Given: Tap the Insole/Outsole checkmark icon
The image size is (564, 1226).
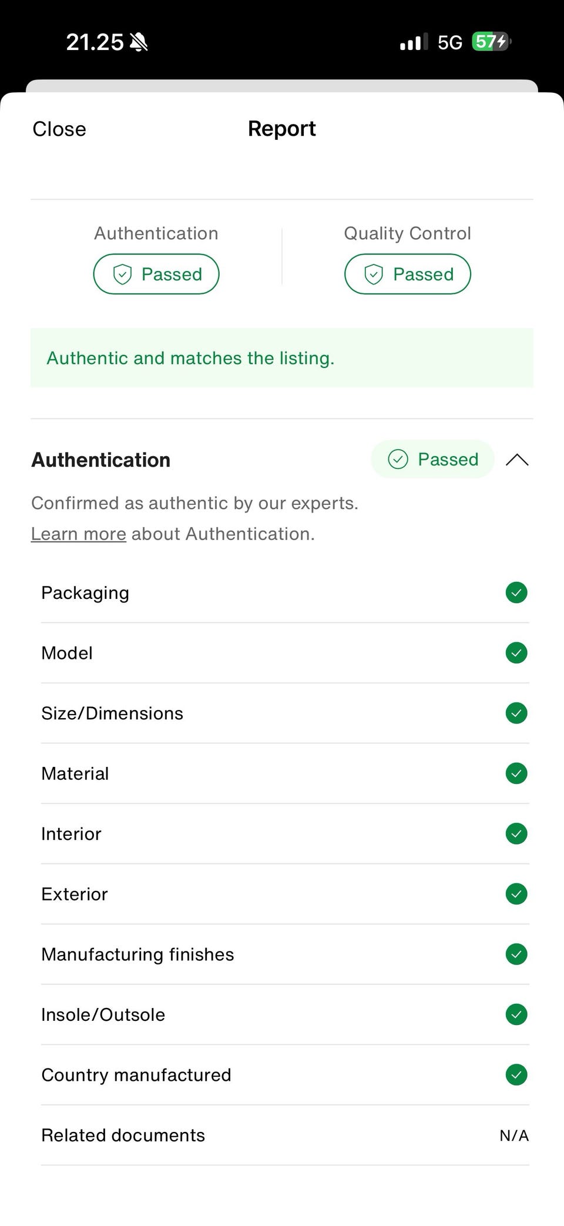Looking at the screenshot, I should tap(516, 1014).
